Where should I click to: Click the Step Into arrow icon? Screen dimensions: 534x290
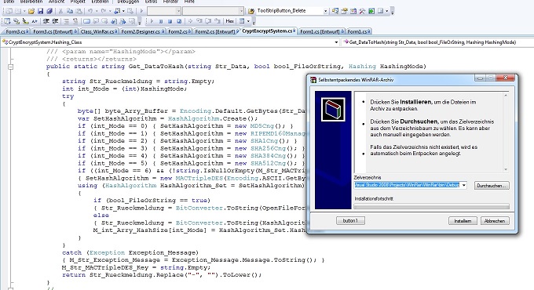[199, 21]
